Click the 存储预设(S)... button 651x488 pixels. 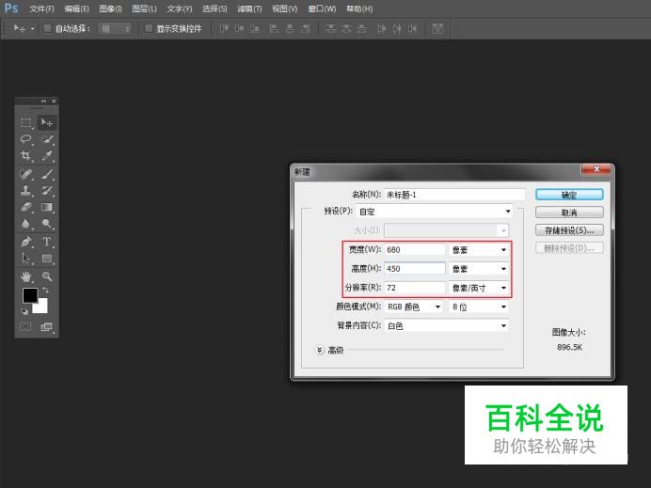point(568,230)
